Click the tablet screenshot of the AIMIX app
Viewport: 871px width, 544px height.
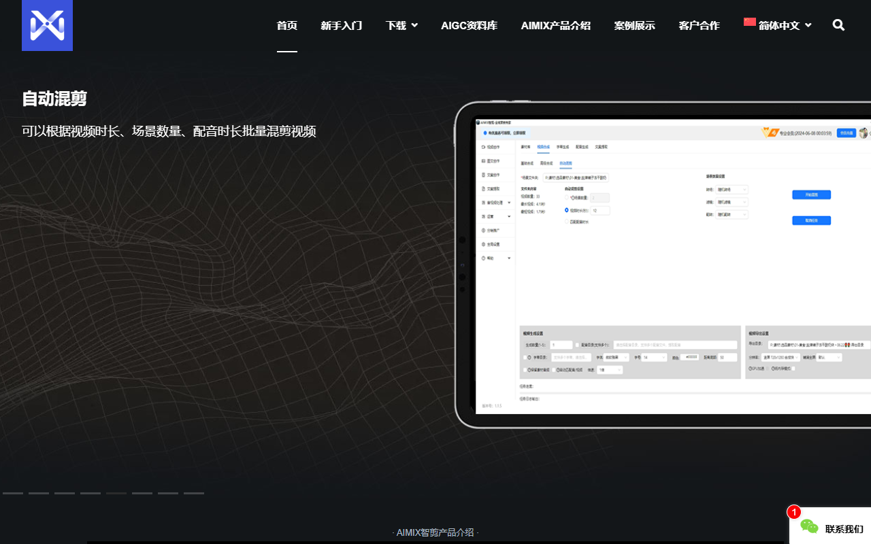pos(663,265)
